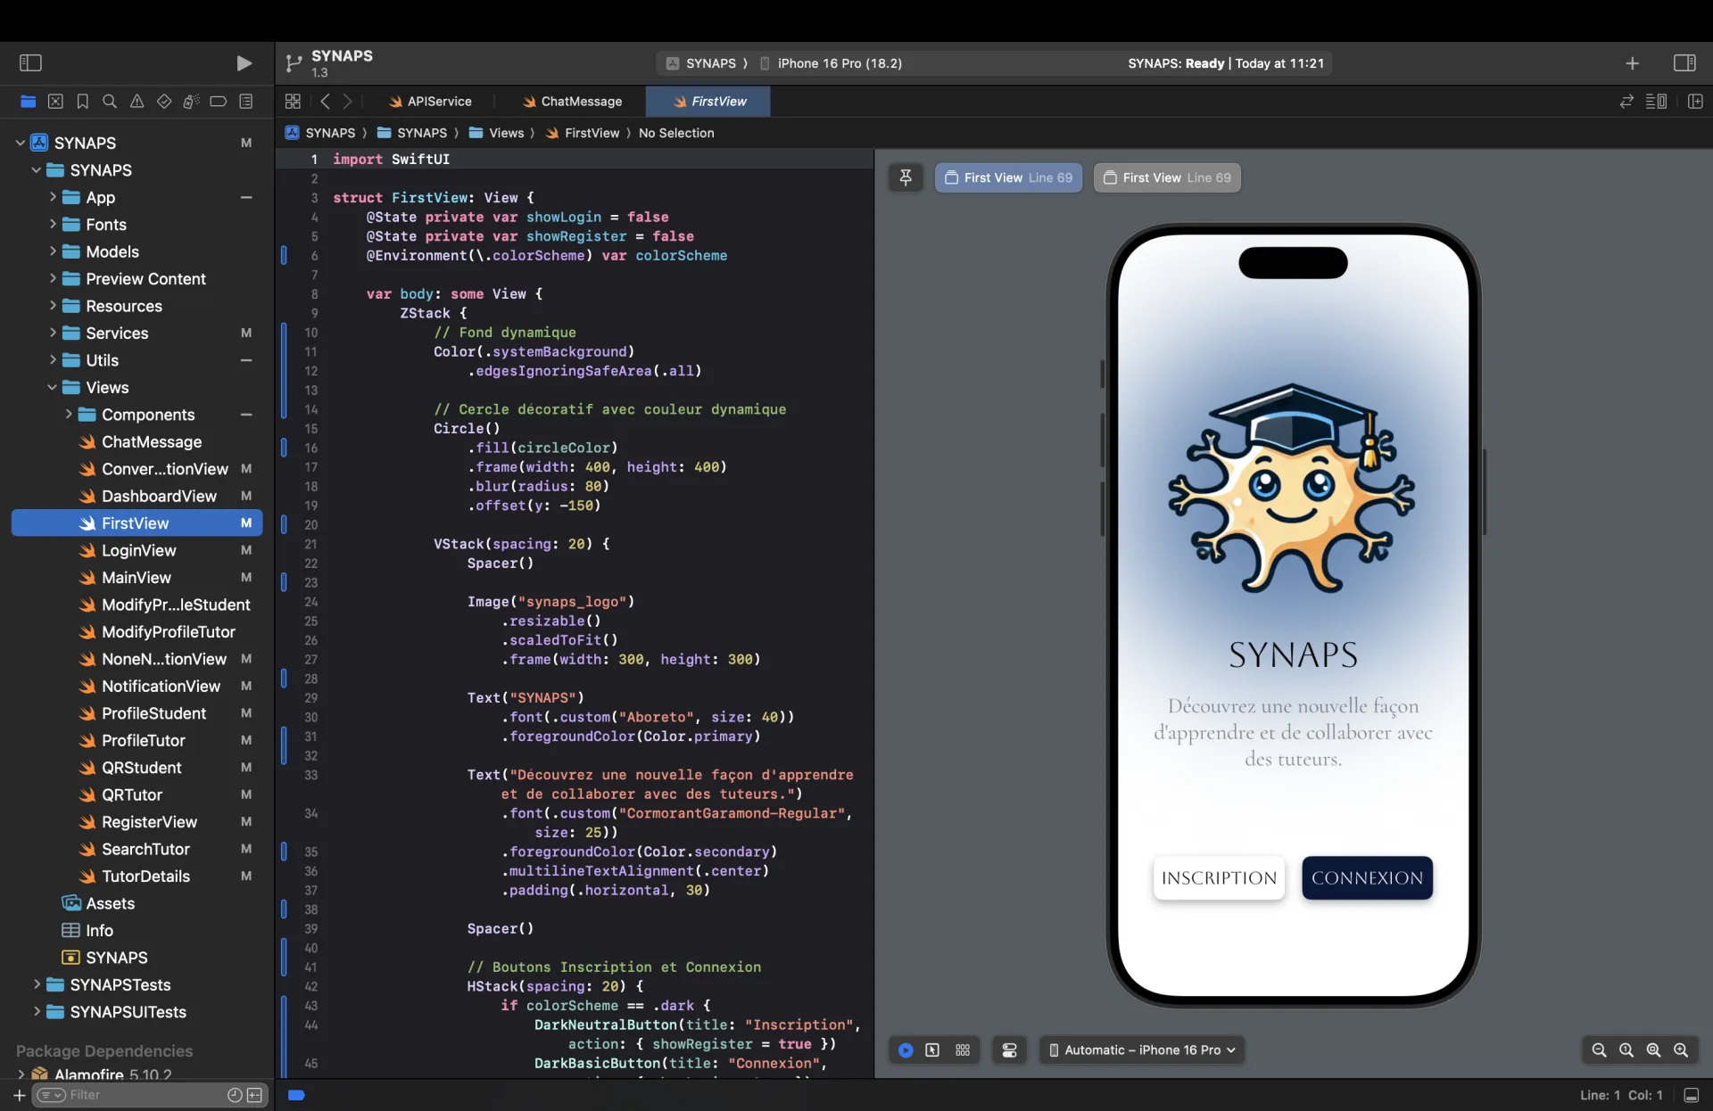Viewport: 1713px width, 1111px height.
Task: Collapse the SYNAPS project root
Action: pos(20,143)
